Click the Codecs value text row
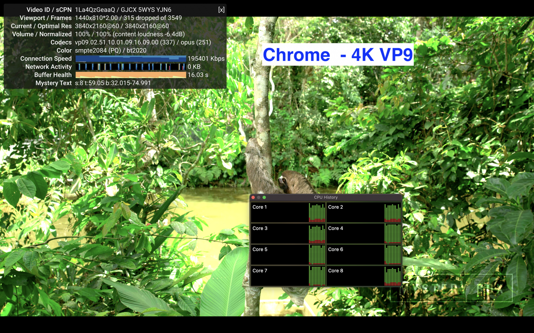Image resolution: width=534 pixels, height=333 pixels. (x=143, y=42)
